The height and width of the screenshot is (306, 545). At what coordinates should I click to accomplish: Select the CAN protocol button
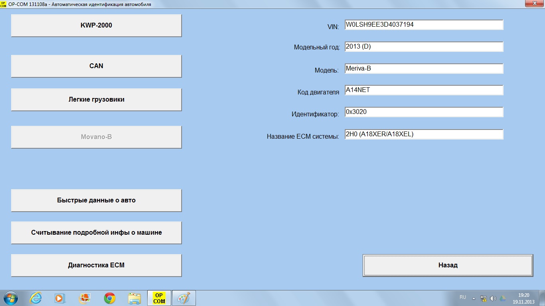tap(96, 66)
